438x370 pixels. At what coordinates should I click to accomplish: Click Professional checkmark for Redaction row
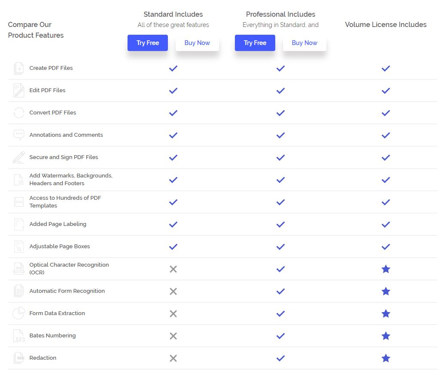(x=280, y=358)
